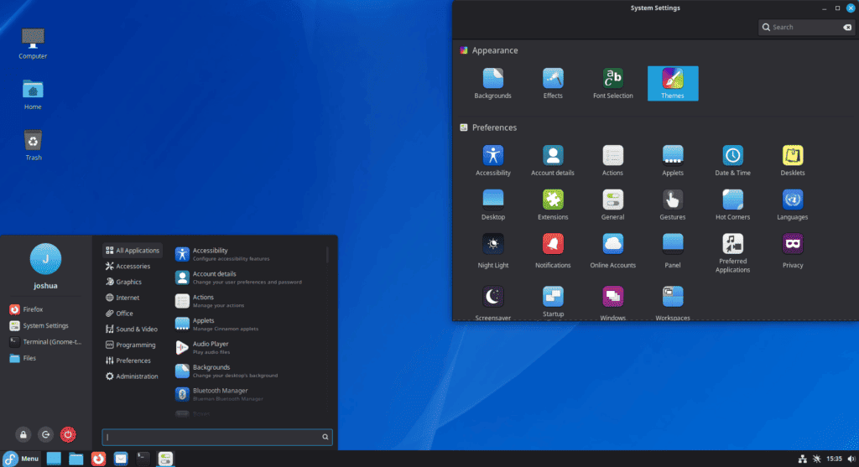The image size is (859, 467).
Task: Open Backgrounds settings in System Settings
Action: tap(492, 83)
